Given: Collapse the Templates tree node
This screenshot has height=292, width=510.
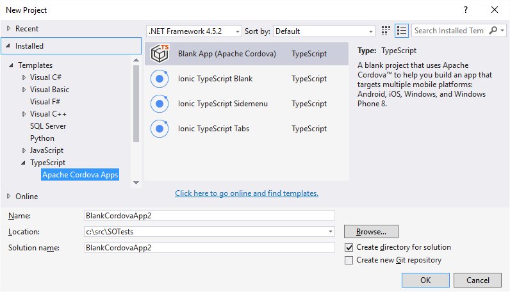Looking at the screenshot, I should point(11,65).
